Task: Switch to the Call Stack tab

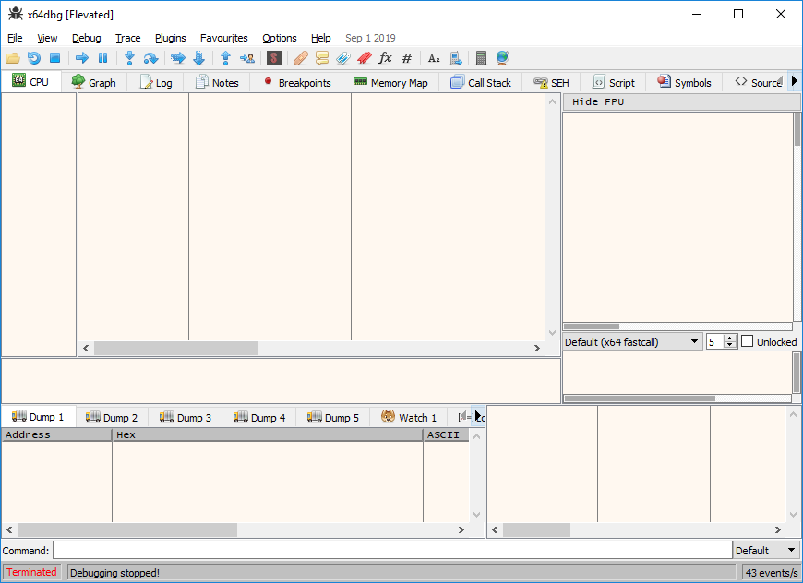Action: coord(481,82)
